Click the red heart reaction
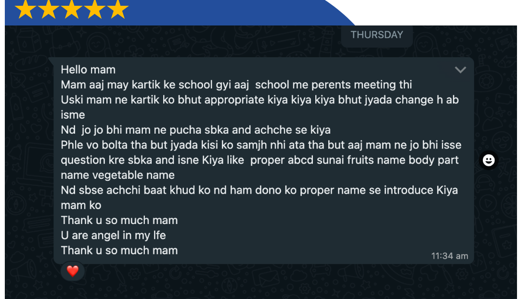Viewport: 530px width, 299px height. pyautogui.click(x=72, y=271)
